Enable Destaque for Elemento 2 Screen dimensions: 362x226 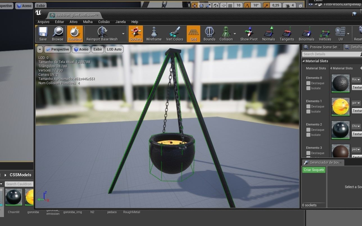[308, 130]
